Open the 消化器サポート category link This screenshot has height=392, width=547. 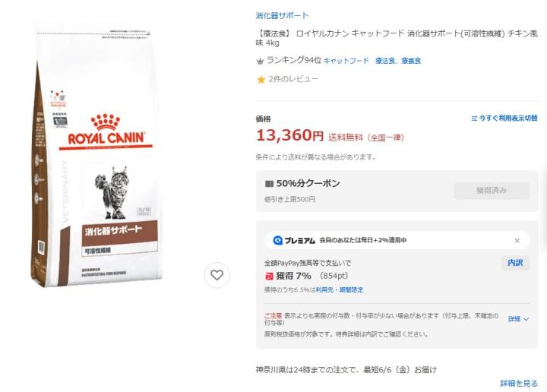282,16
